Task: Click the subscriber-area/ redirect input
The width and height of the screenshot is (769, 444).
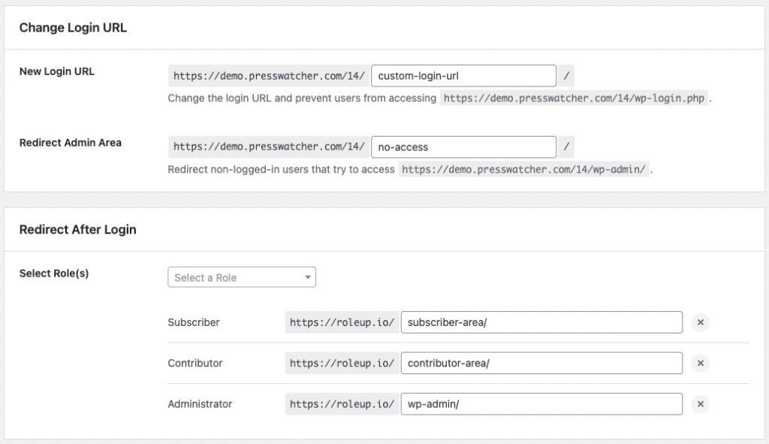Action: pos(541,322)
